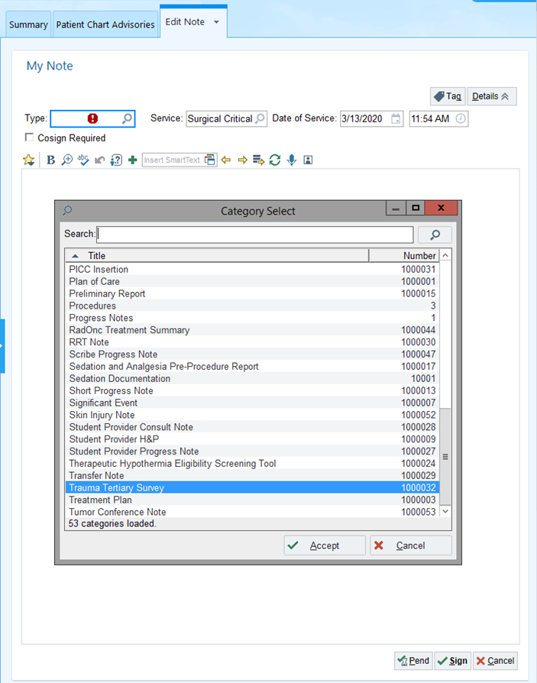Click the Sign button
537x683 pixels.
click(452, 661)
